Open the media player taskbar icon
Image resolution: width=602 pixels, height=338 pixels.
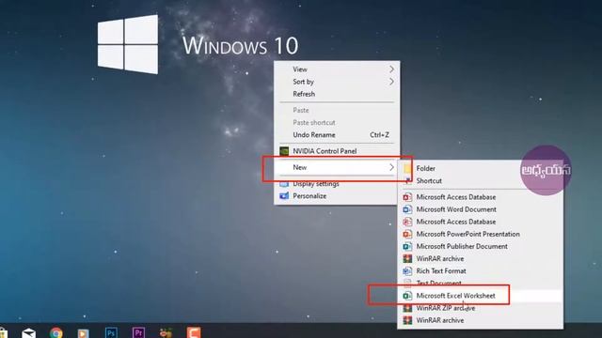tap(84, 333)
